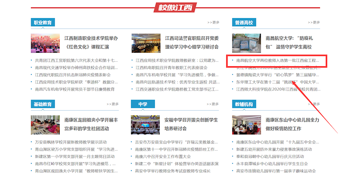Expand more articles for 中学 section

213,104
